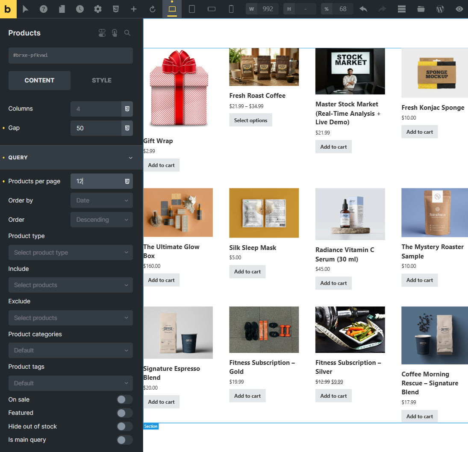Switch to mobile portrait breakpoint
The image size is (468, 452).
tap(231, 9)
